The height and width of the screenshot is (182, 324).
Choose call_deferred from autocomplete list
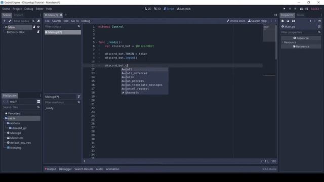pyautogui.click(x=145, y=73)
